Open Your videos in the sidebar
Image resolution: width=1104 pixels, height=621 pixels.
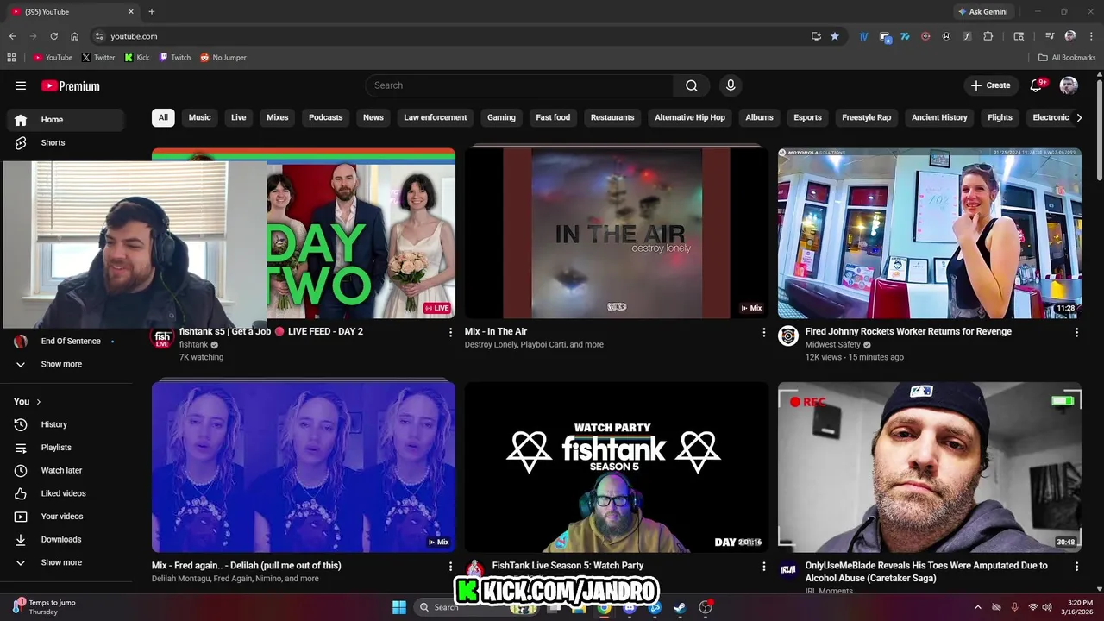pos(66,517)
